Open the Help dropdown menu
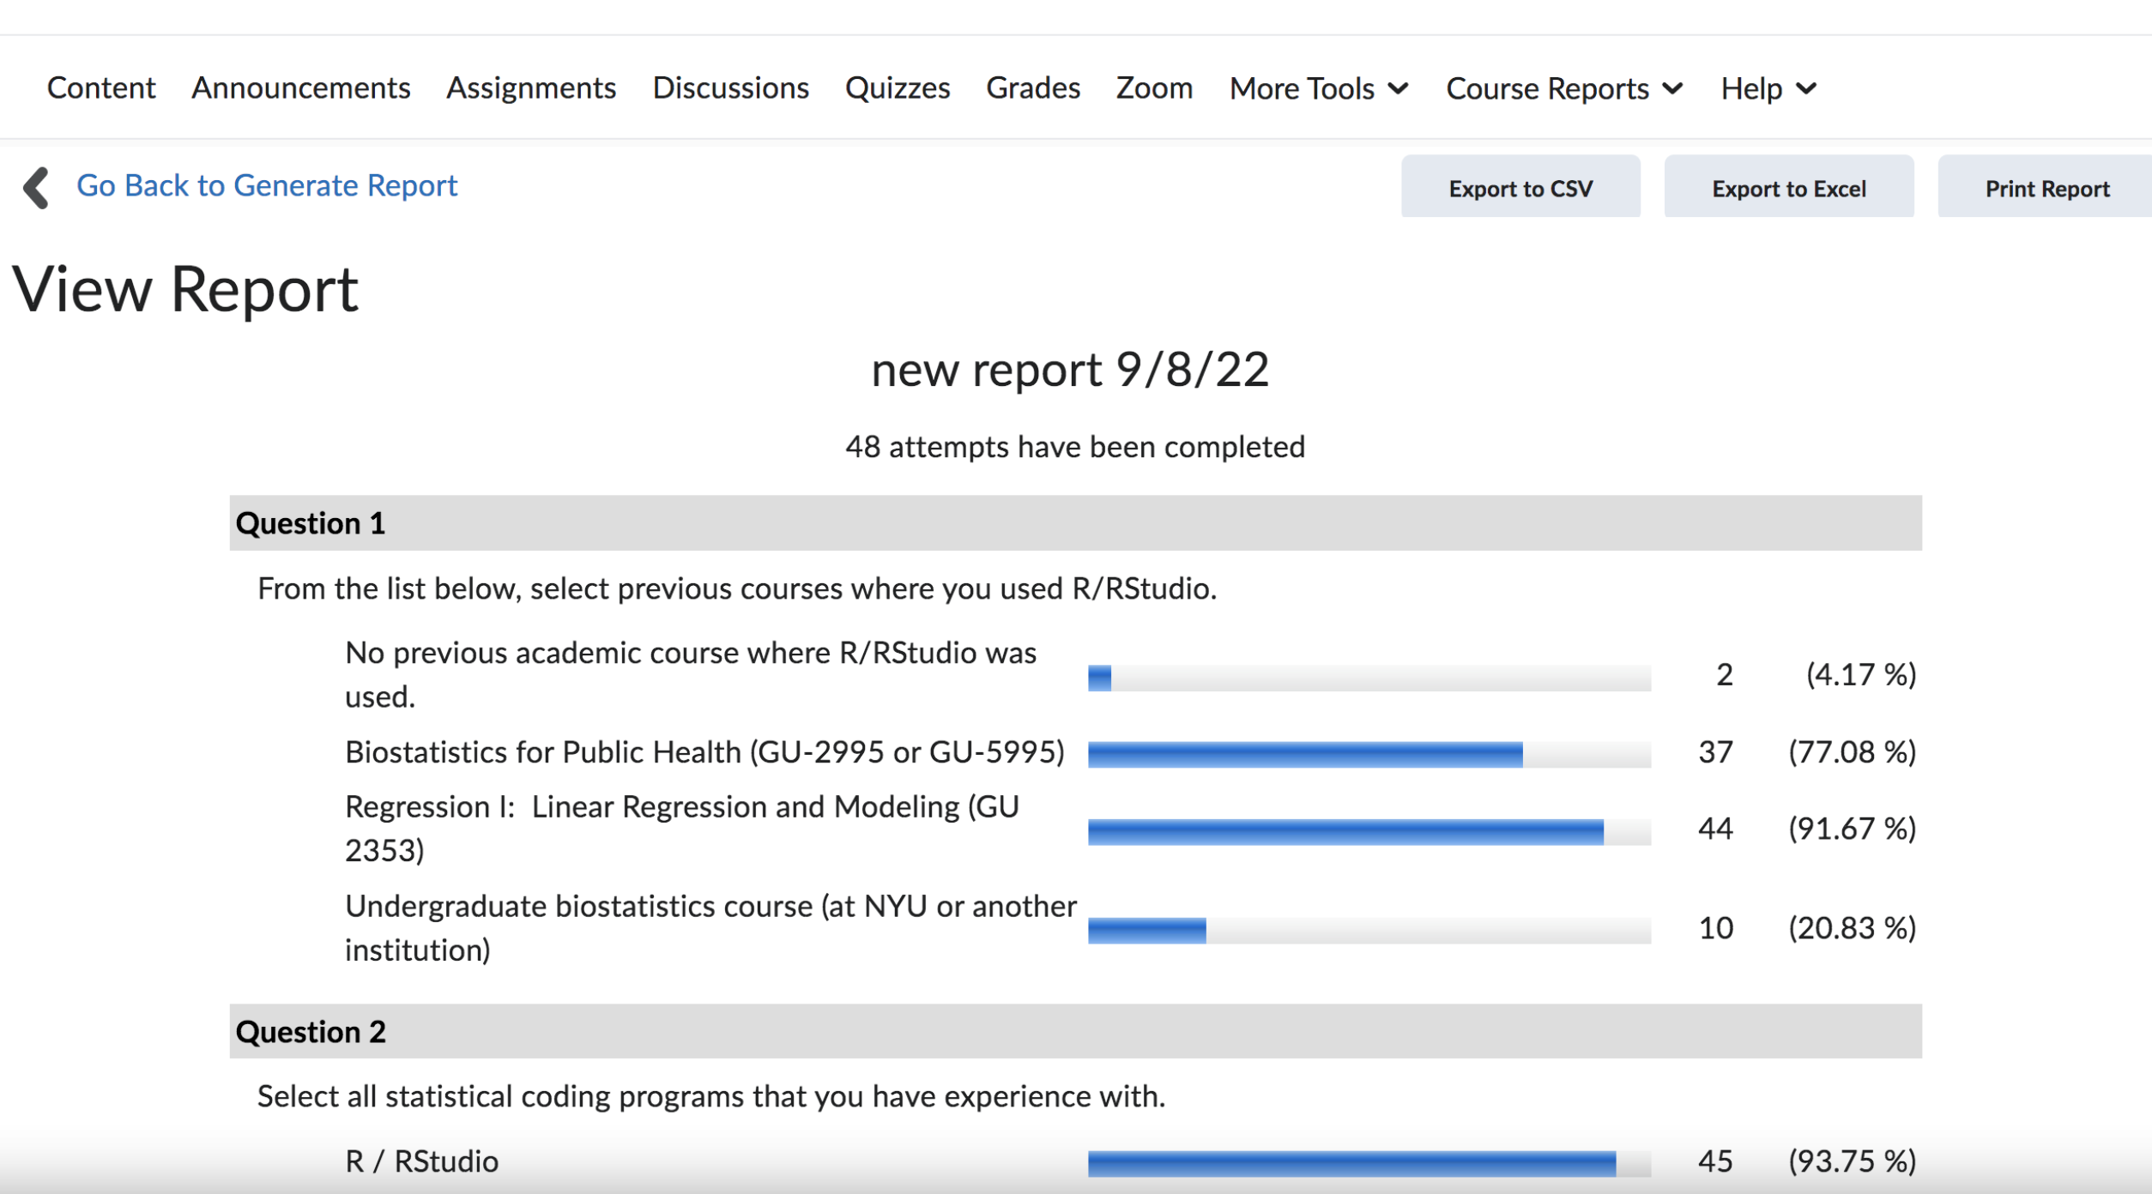This screenshot has width=2152, height=1194. coord(1766,87)
